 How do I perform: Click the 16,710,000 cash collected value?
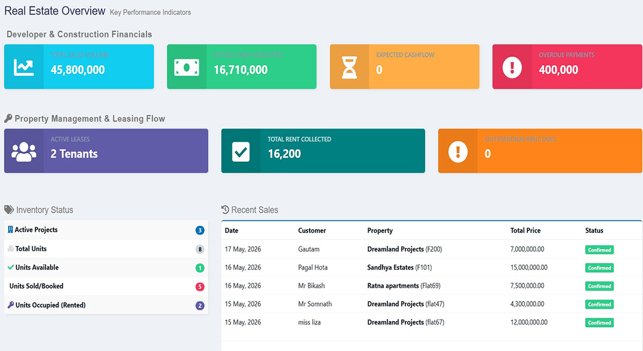(241, 70)
